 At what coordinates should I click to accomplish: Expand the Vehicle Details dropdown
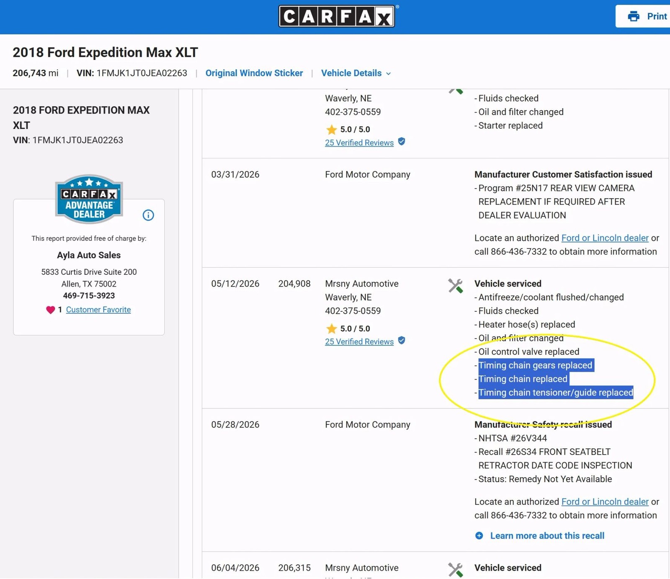[x=356, y=73]
